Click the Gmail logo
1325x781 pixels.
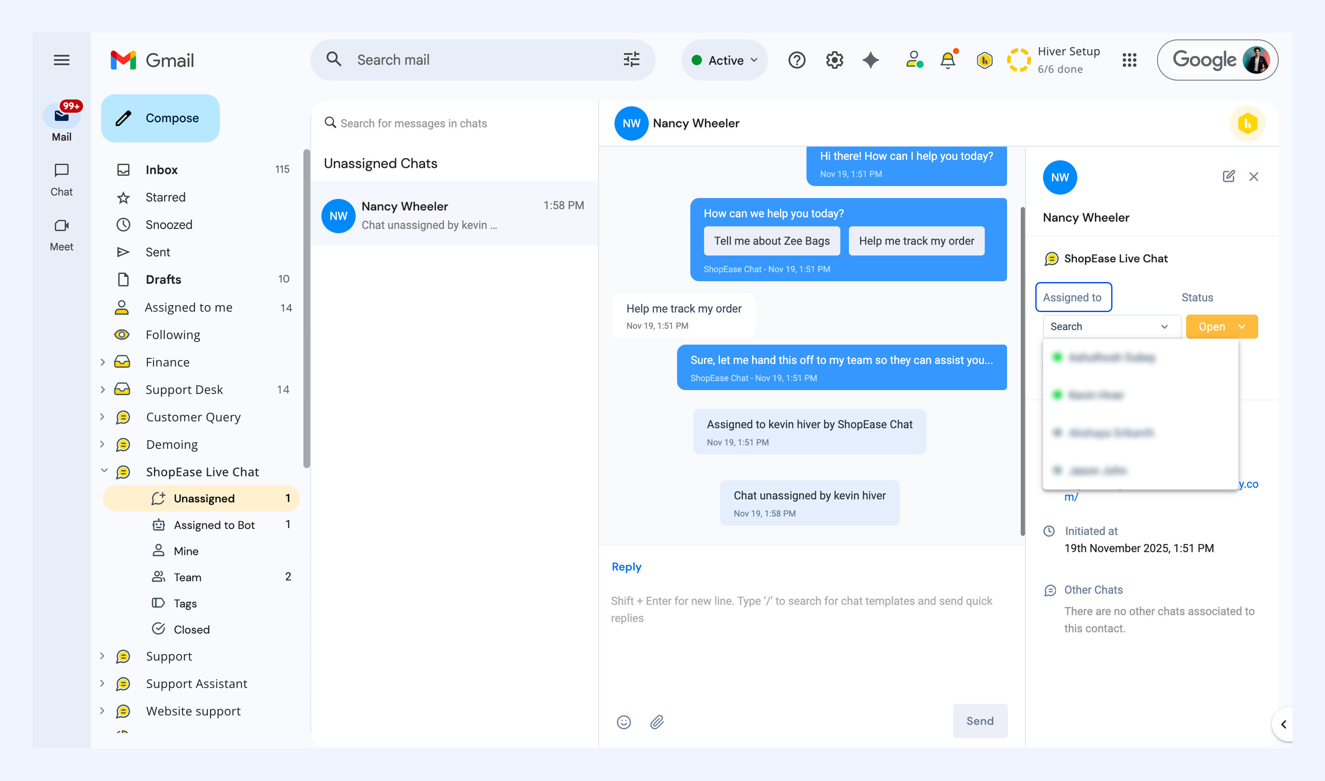(x=152, y=60)
